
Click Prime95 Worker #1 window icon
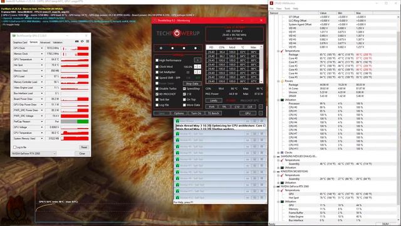click(x=177, y=134)
